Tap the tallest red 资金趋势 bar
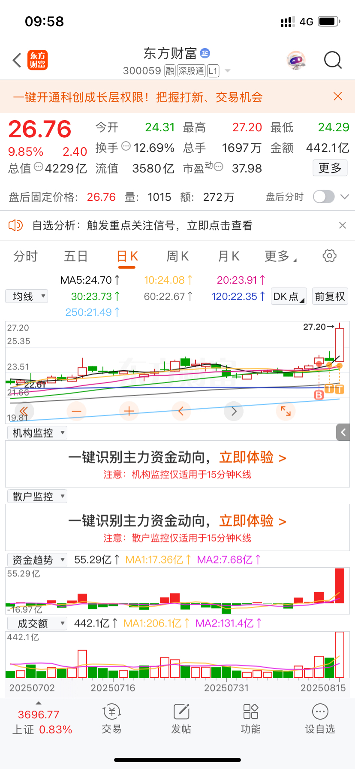 coord(340,586)
